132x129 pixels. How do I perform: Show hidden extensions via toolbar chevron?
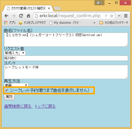tap(119, 16)
